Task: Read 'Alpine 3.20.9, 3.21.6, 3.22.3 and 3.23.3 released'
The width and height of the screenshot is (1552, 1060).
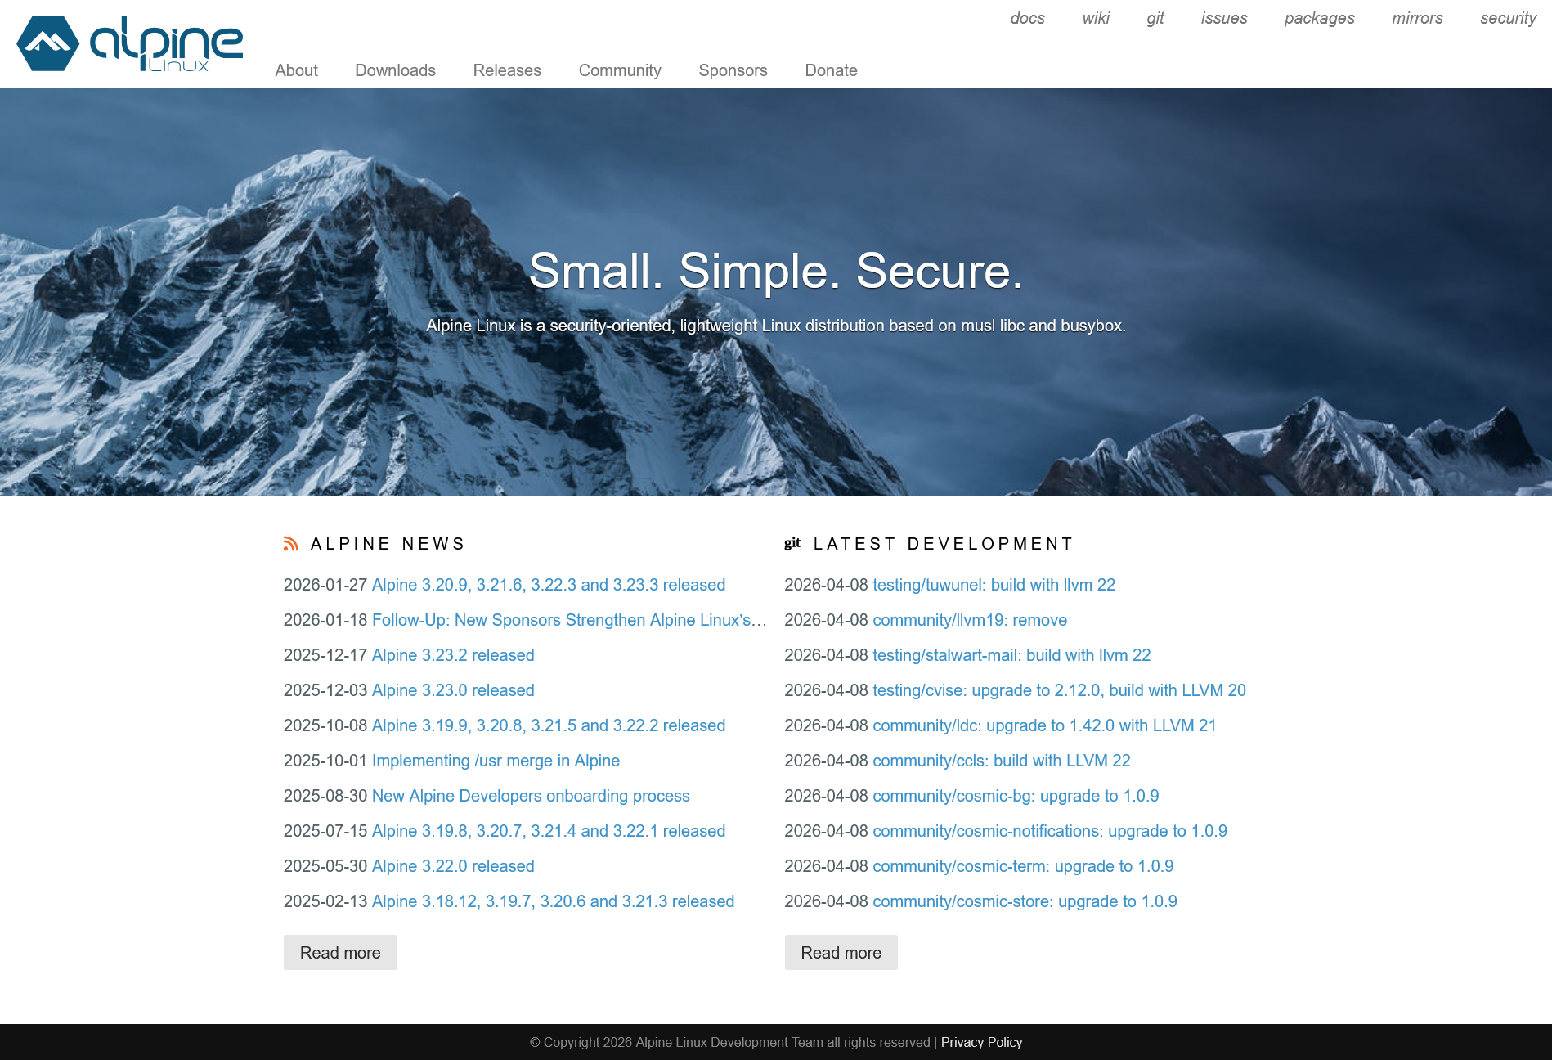Action: [549, 585]
